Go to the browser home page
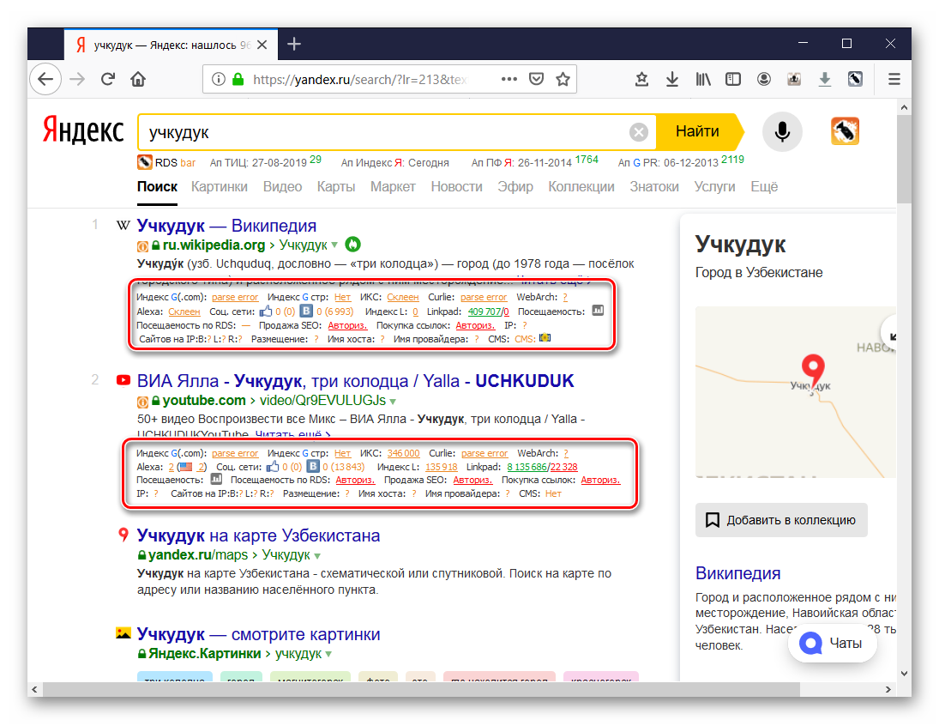The width and height of the screenshot is (939, 726). 137,79
